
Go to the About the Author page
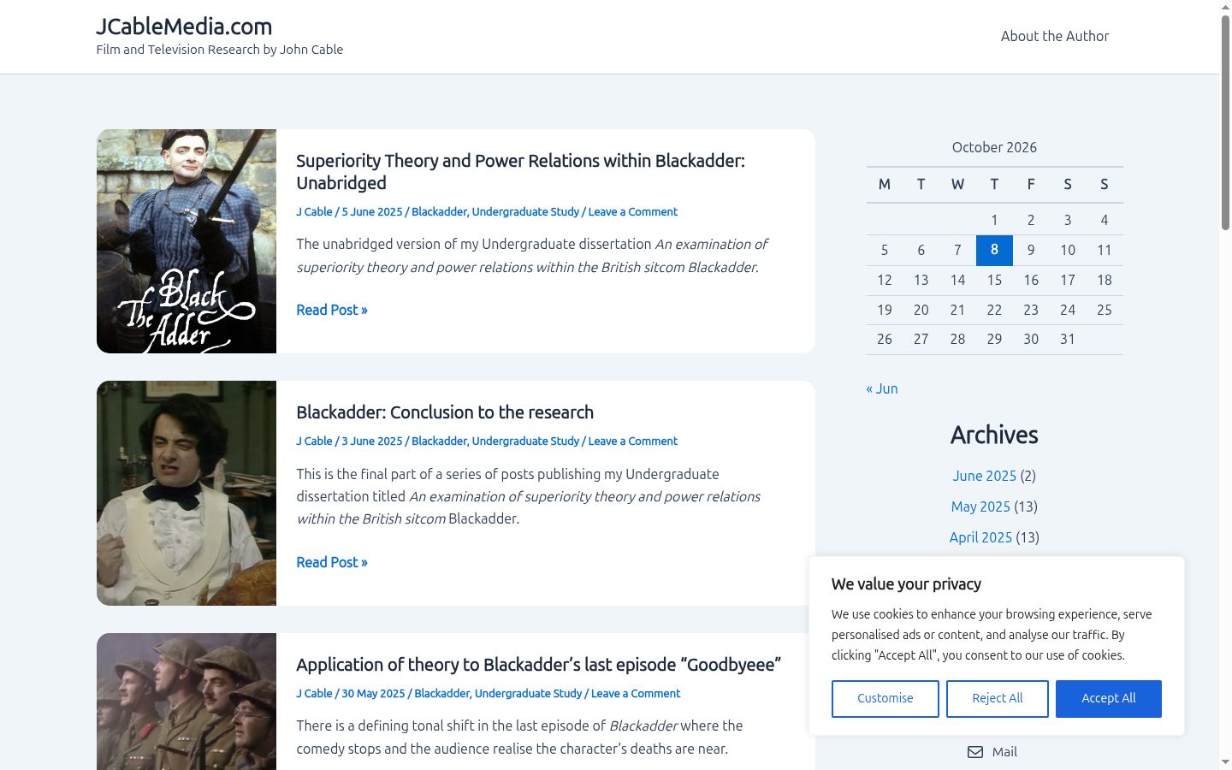click(x=1055, y=36)
